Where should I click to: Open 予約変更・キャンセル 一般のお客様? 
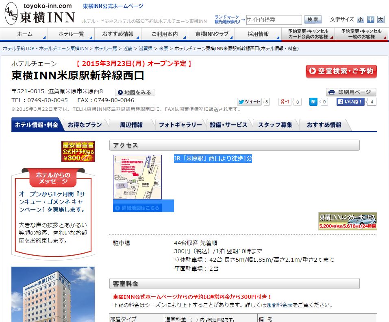tap(361, 34)
